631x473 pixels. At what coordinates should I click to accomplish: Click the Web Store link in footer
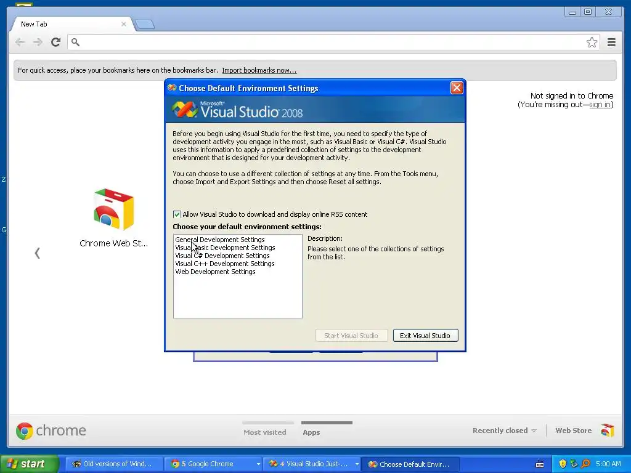point(574,431)
